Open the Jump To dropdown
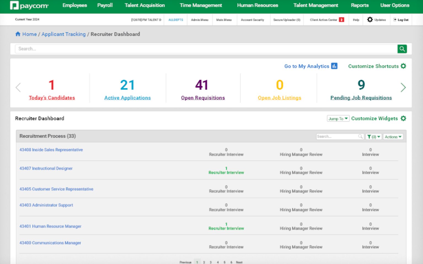 click(338, 119)
